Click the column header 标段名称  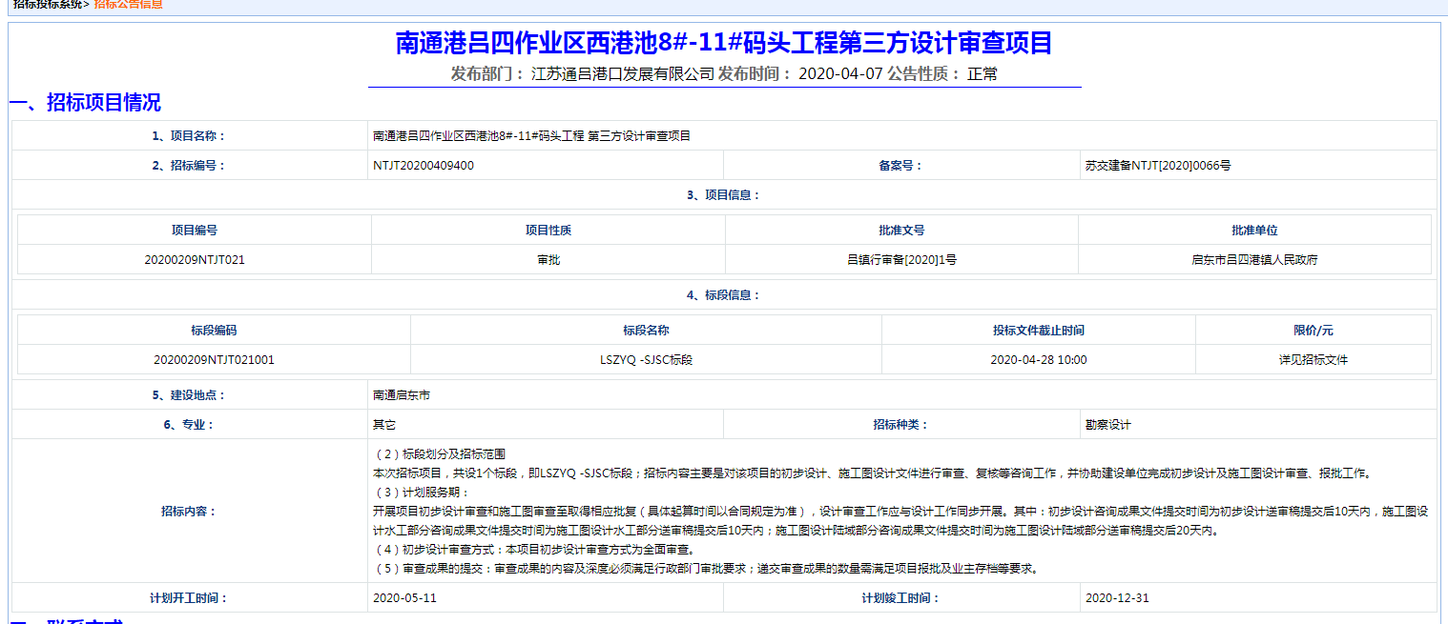[x=646, y=331]
